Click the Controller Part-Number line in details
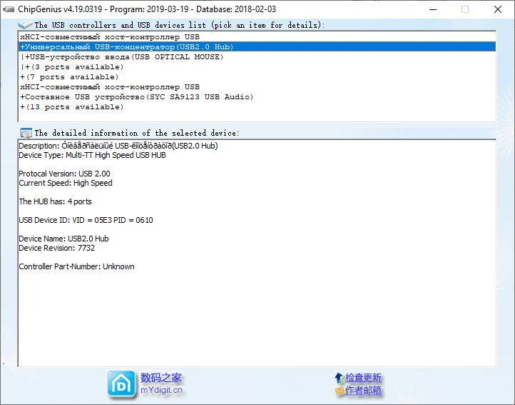Viewport: 515px width, 405px height. coord(76,266)
